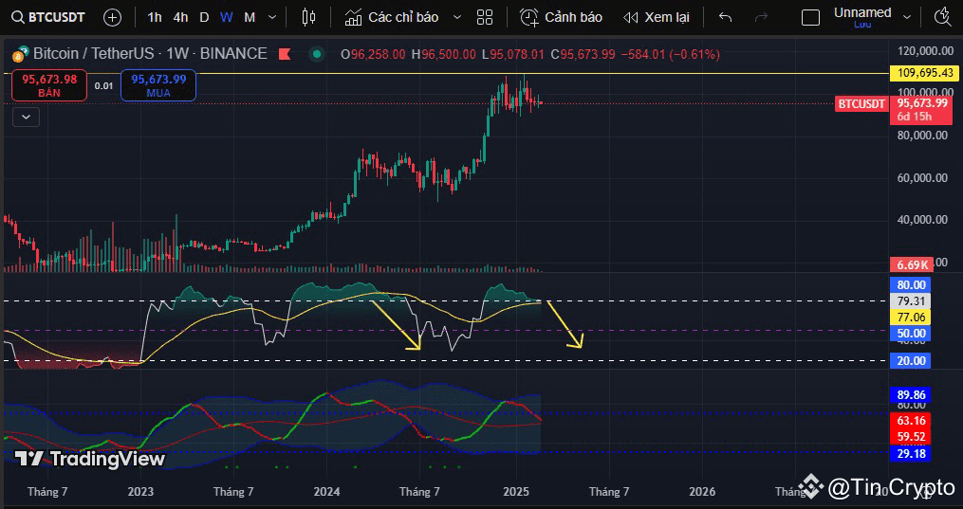The height and width of the screenshot is (509, 963).
Task: Click the red flag icon beside BINANCE
Action: (x=285, y=54)
